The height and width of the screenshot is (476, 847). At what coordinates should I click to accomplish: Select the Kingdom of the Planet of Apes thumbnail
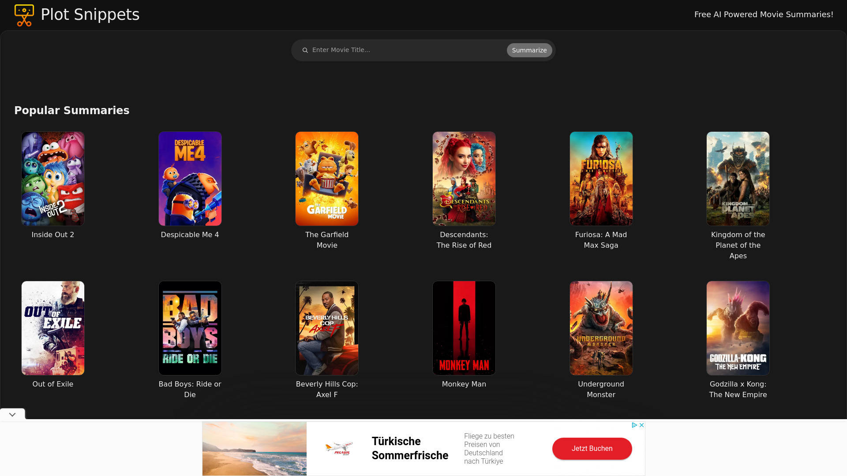pos(738,178)
